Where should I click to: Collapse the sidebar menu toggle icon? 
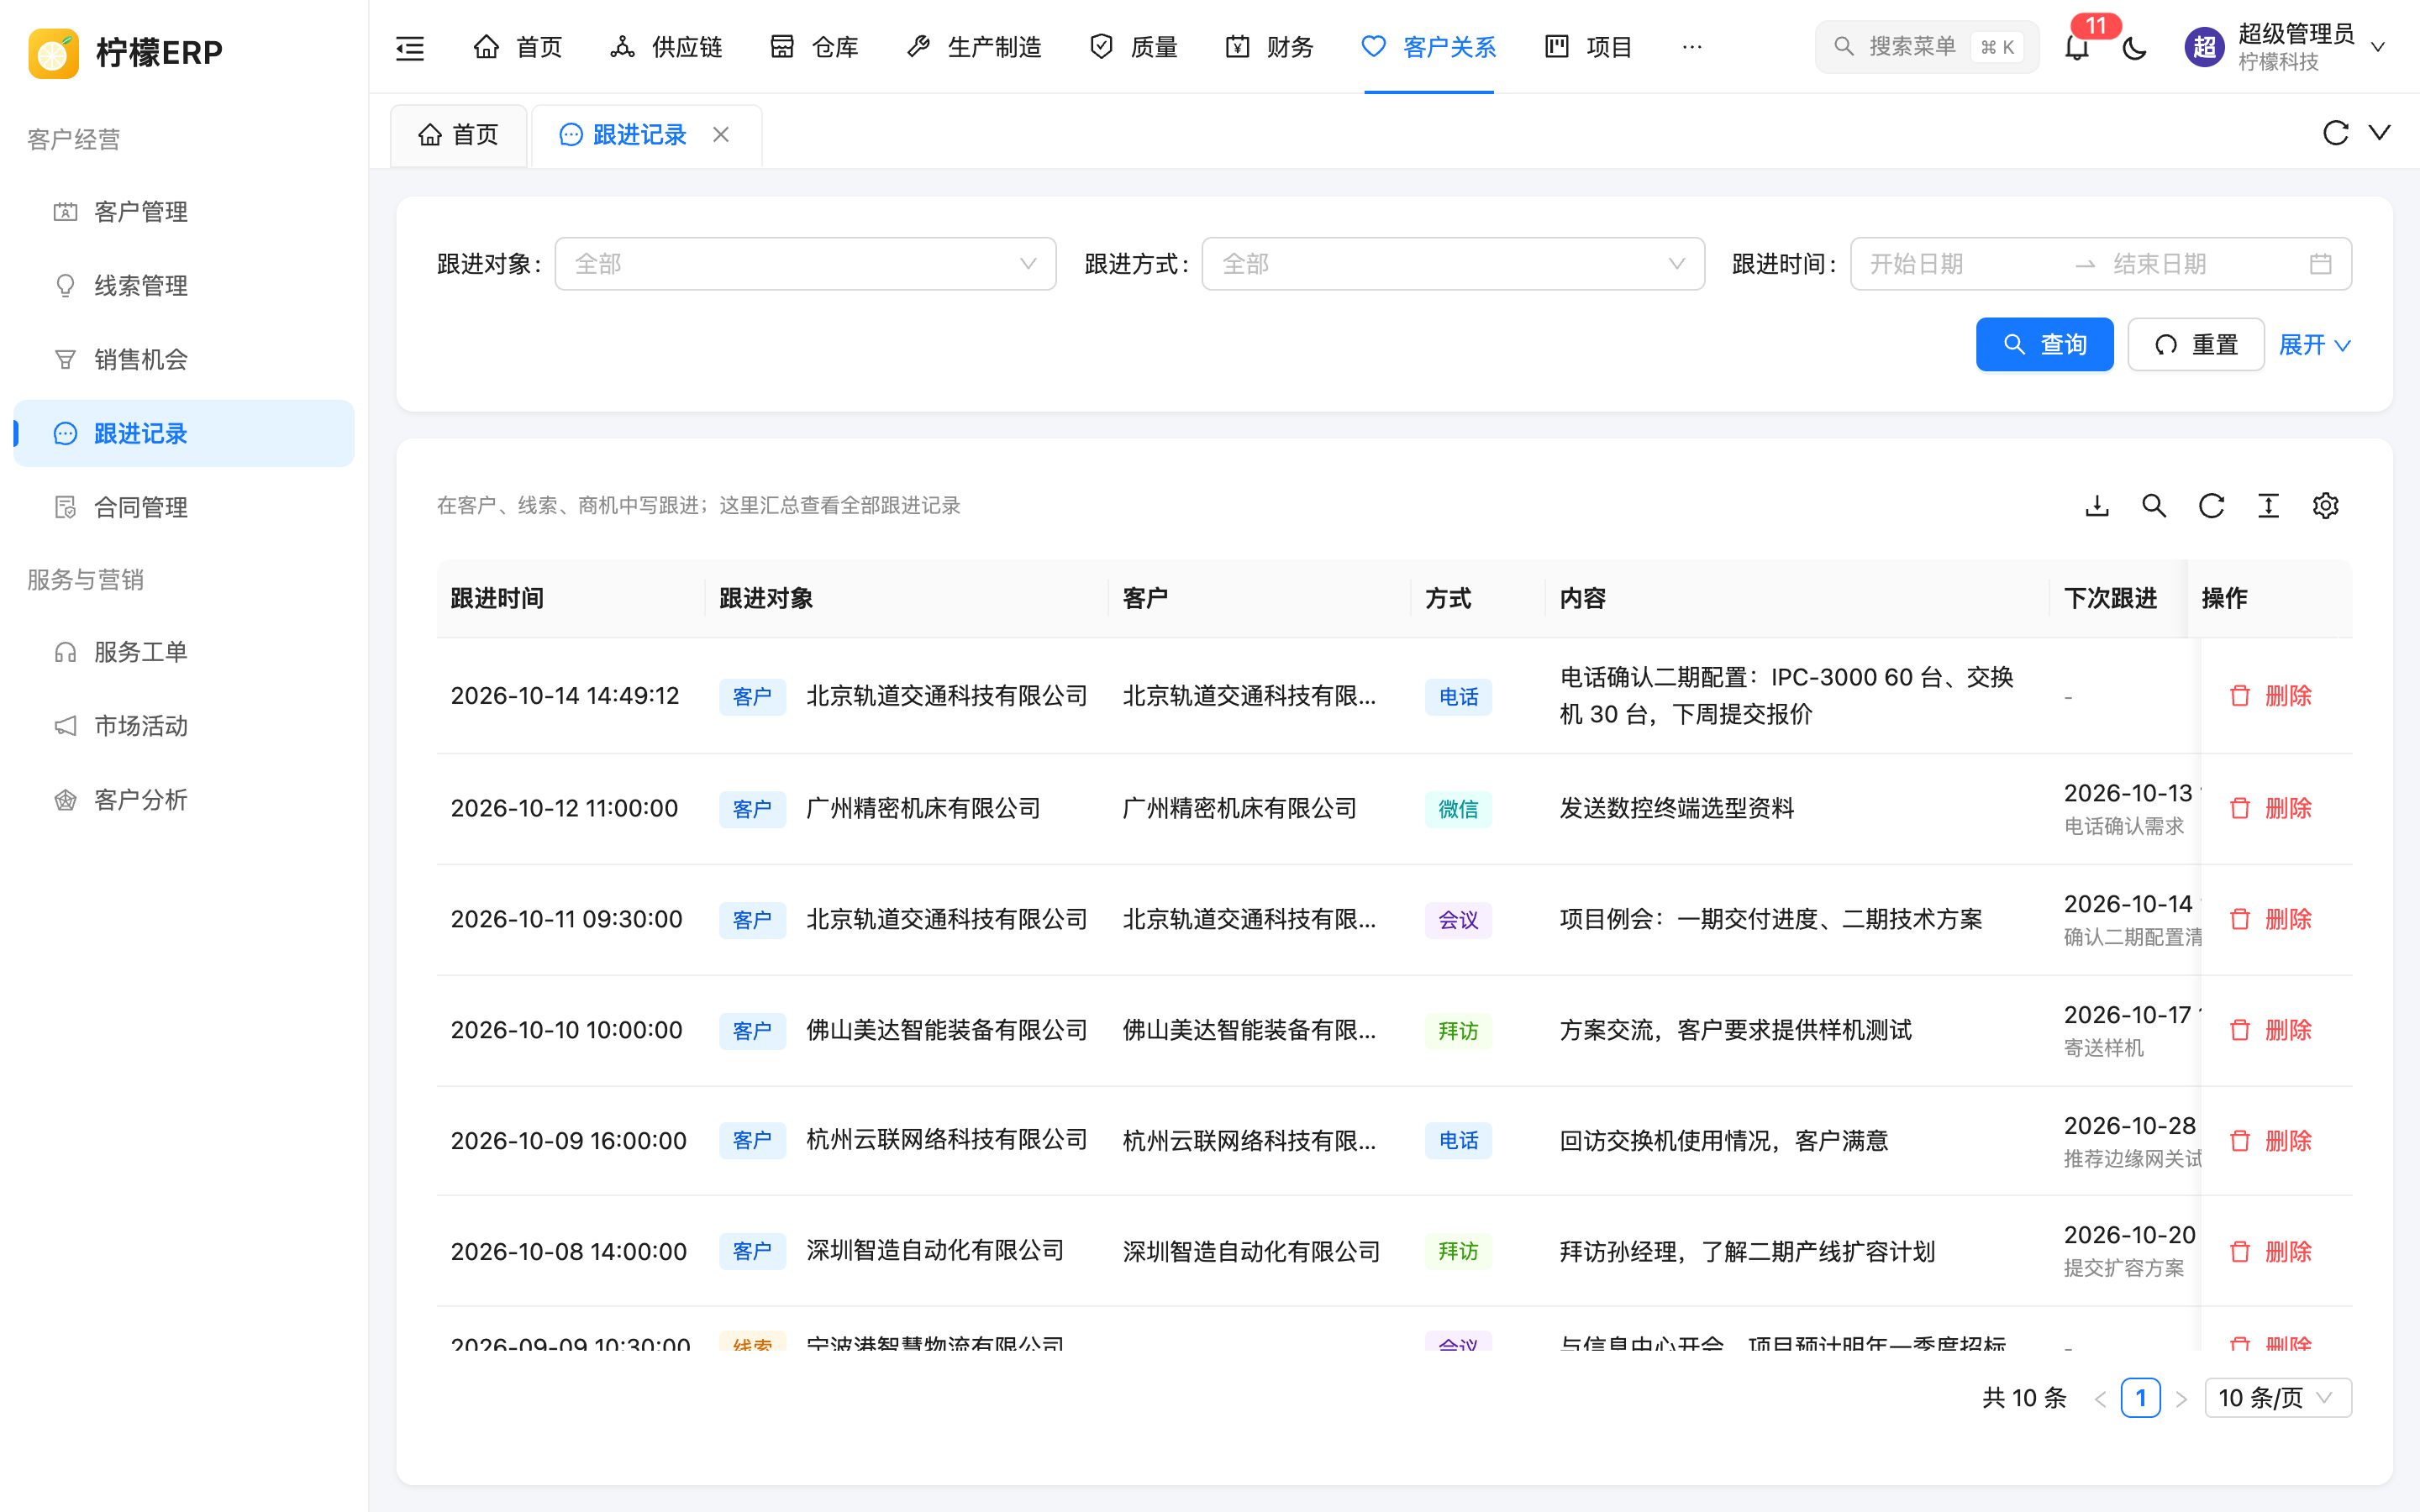click(x=410, y=47)
